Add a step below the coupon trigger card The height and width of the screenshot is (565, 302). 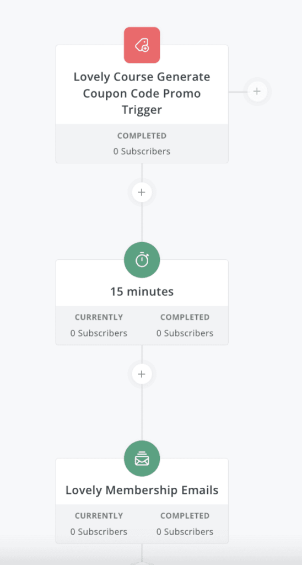coord(142,193)
